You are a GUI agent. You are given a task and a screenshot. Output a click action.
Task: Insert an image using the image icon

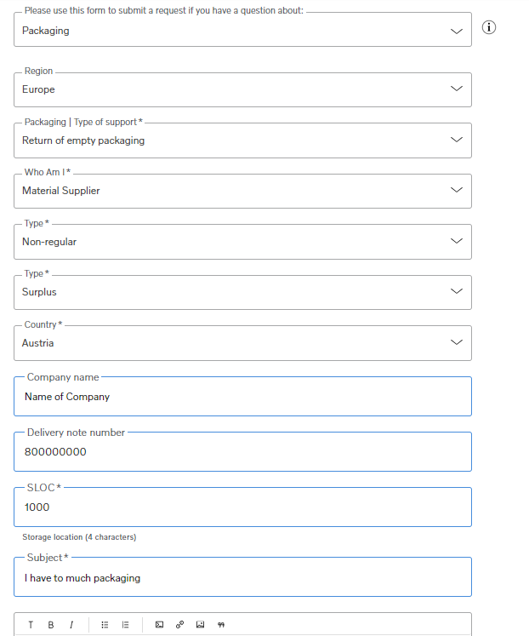(200, 625)
